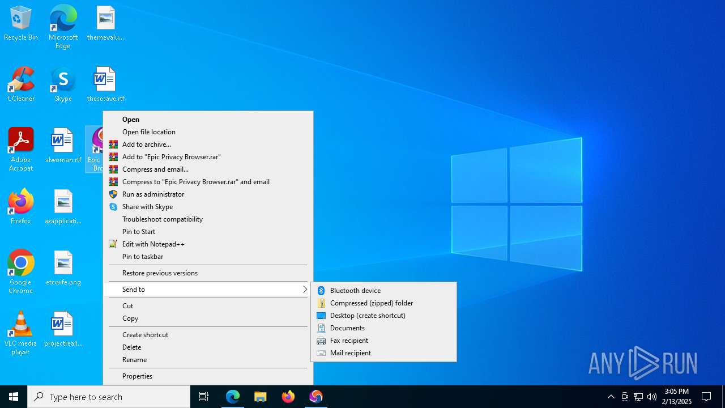Select the Microsoft Edge desktop shortcut
Image resolution: width=725 pixels, height=408 pixels.
[63, 27]
